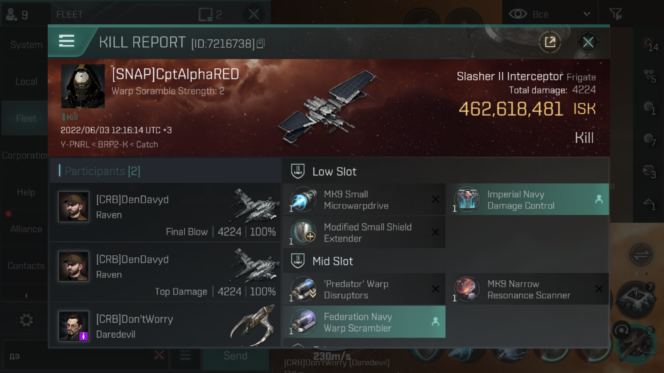This screenshot has height=373, width=664.
Task: Toggle the overview eye visibility icon
Action: pos(518,14)
